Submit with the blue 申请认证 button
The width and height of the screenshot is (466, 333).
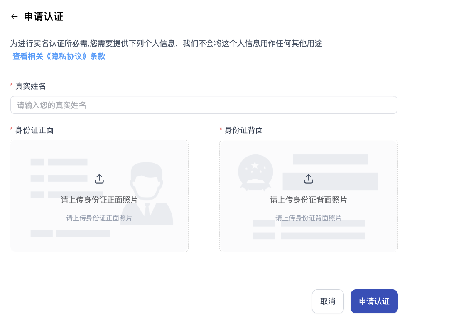coord(374,301)
